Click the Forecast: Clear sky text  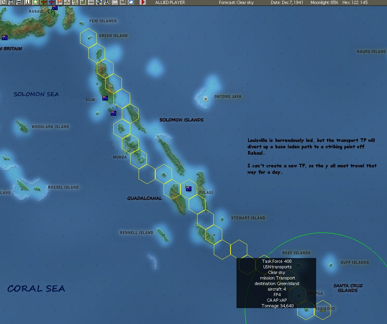tap(236, 2)
